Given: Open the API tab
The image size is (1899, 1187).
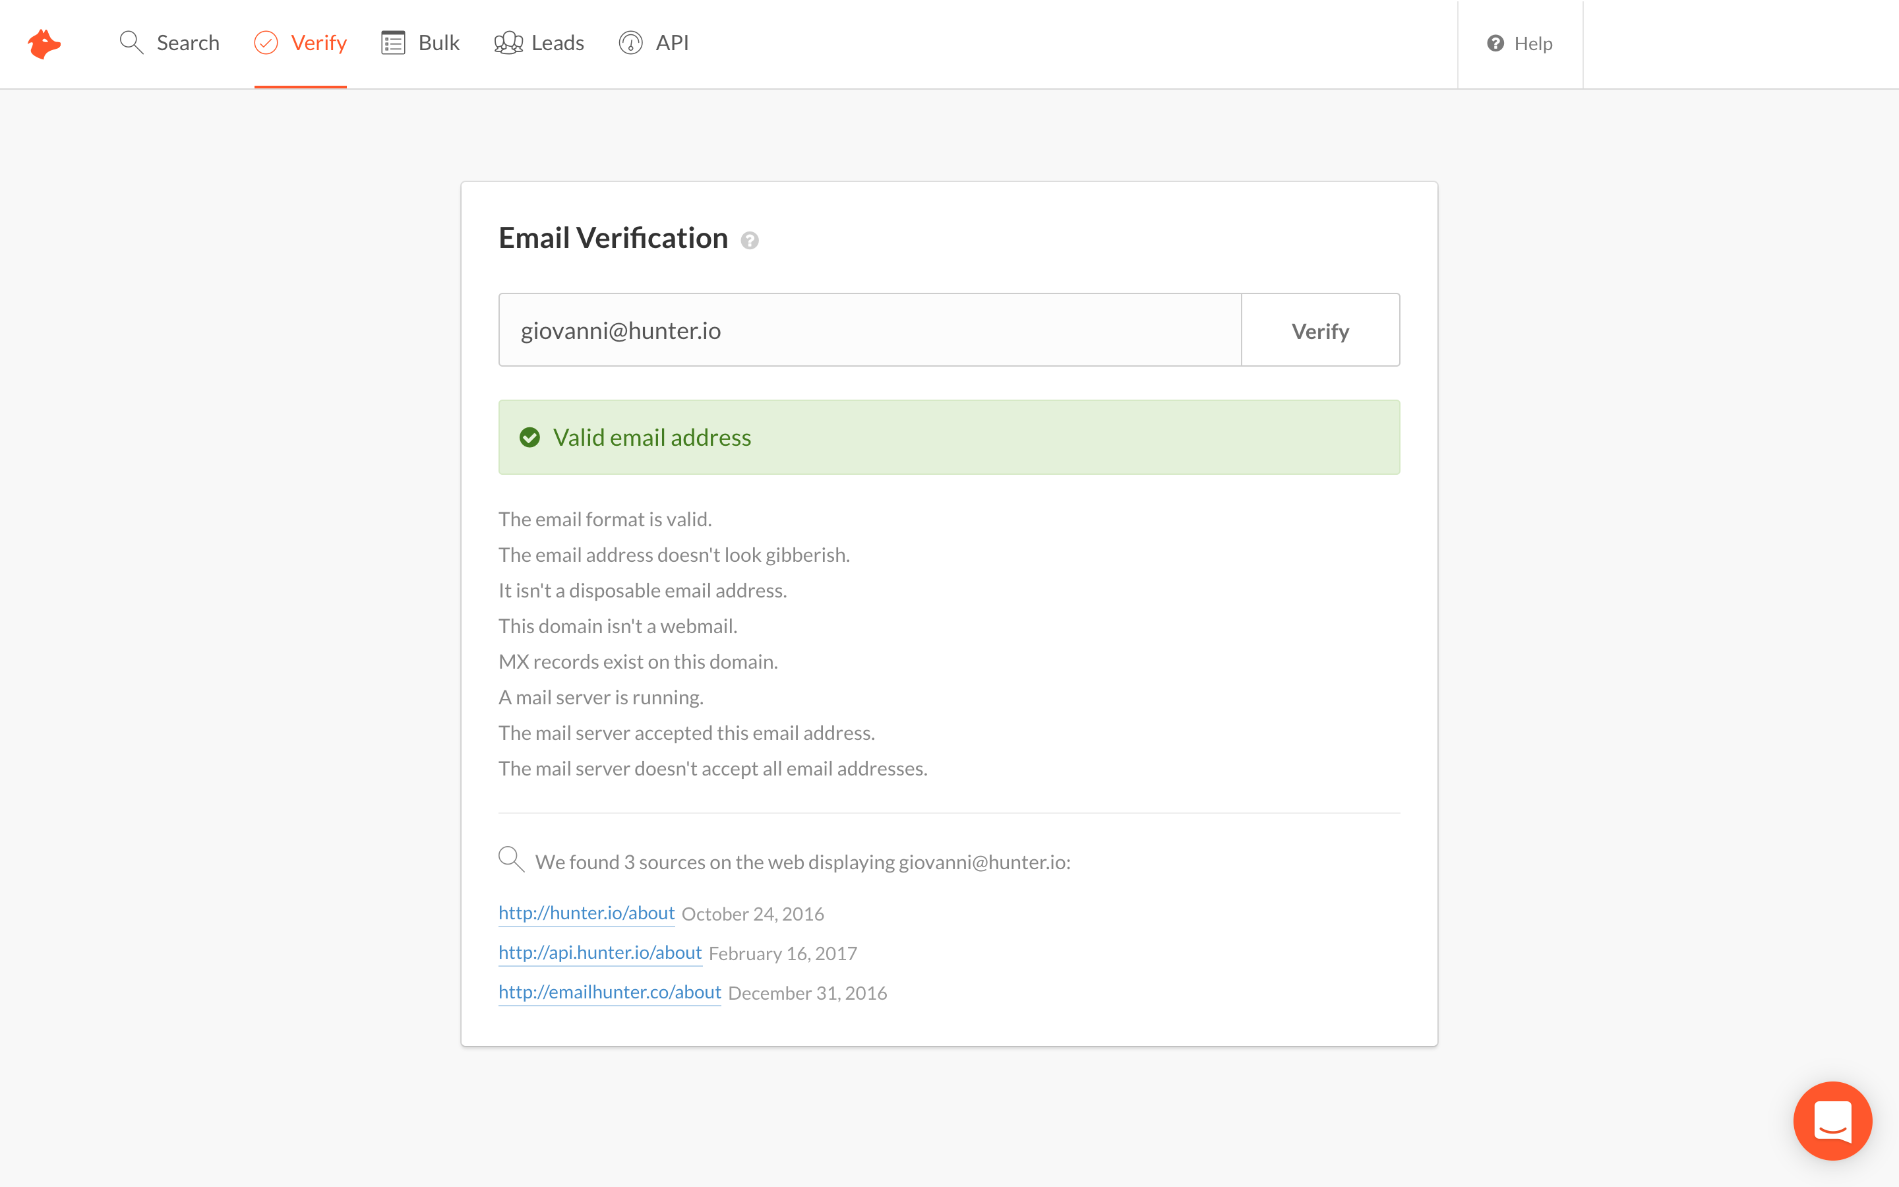Looking at the screenshot, I should pos(672,42).
